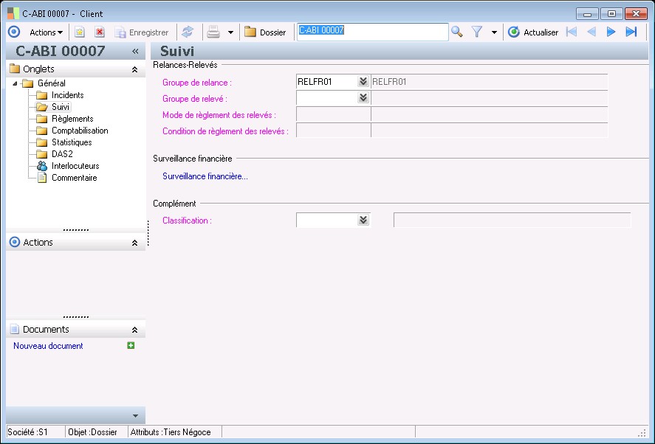Click the printer icon
655x444 pixels.
click(213, 32)
